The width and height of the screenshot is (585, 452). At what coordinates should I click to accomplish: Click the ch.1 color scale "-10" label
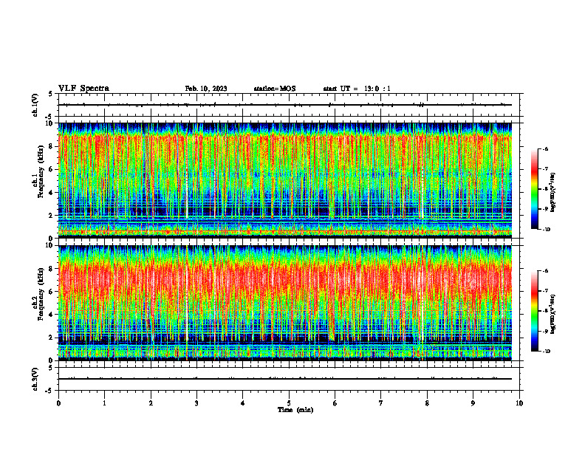coord(546,230)
